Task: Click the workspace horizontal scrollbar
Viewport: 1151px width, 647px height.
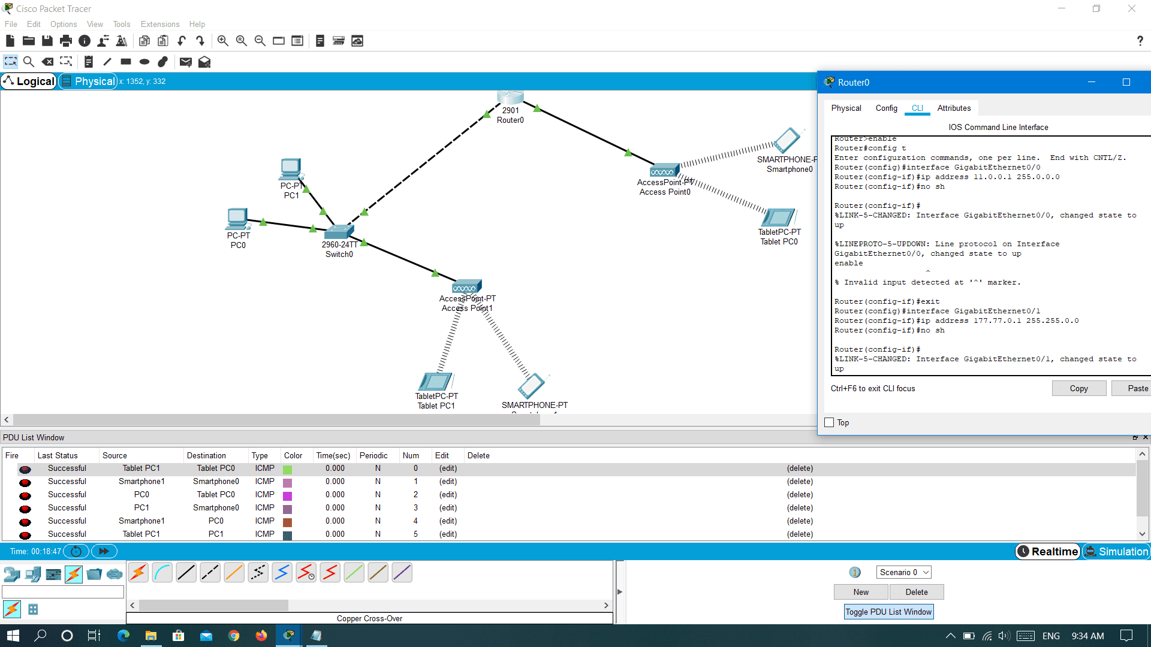Action: tap(276, 420)
